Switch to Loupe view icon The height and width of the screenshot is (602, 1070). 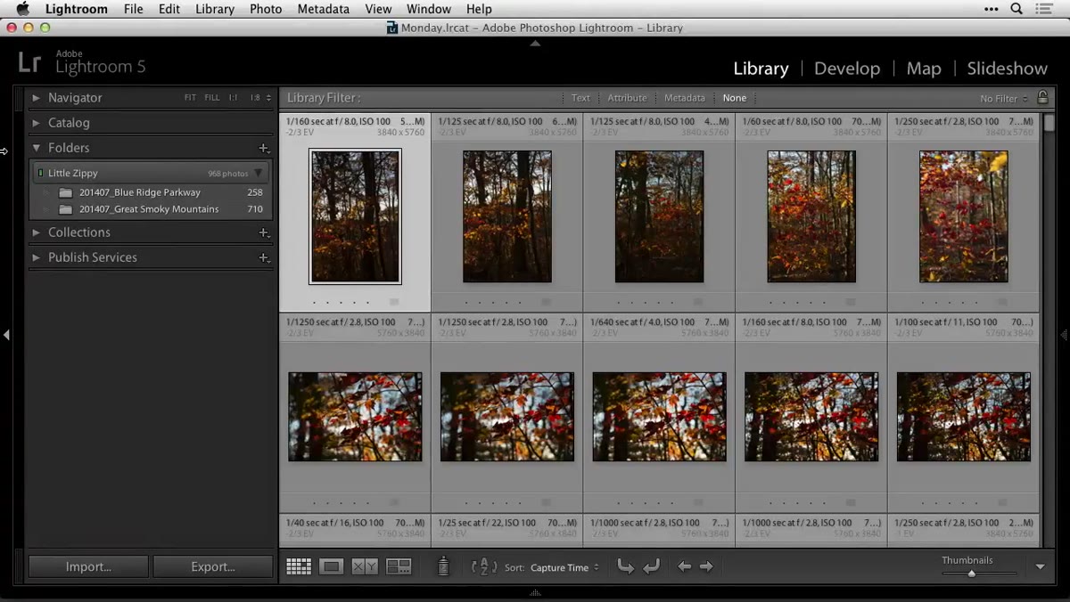click(332, 566)
